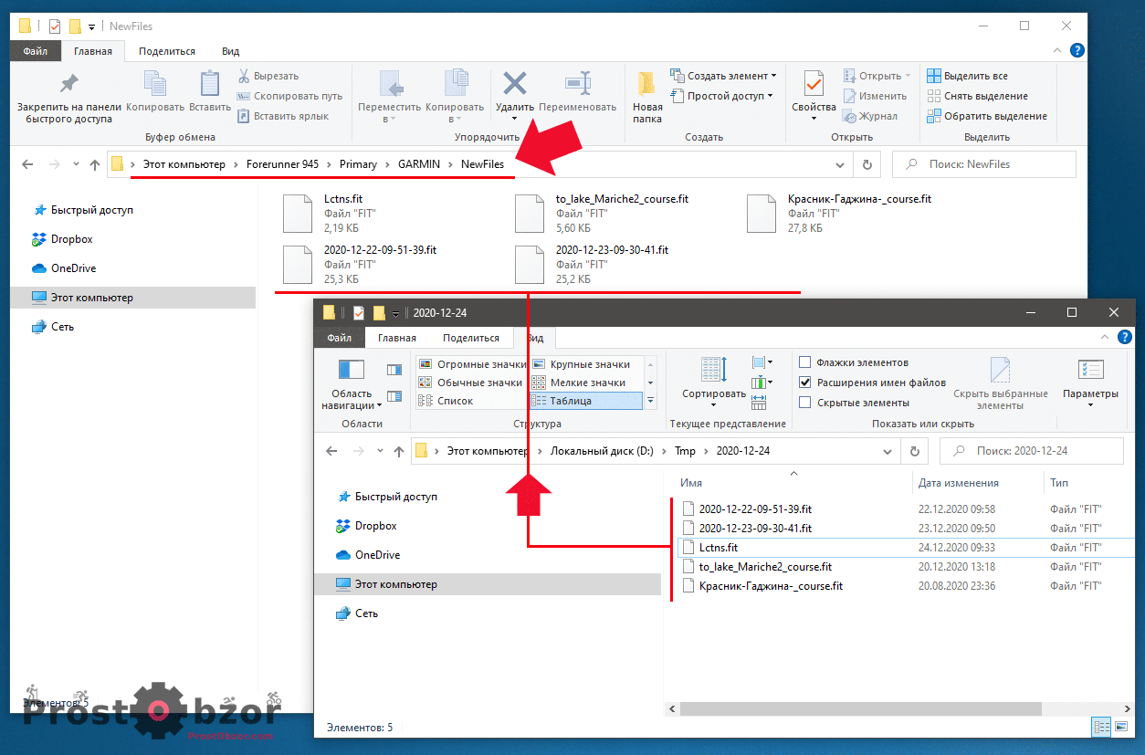Switch to Home (Главная) tab in 2020-12-24 window
Image resolution: width=1145 pixels, height=755 pixels.
pos(397,338)
